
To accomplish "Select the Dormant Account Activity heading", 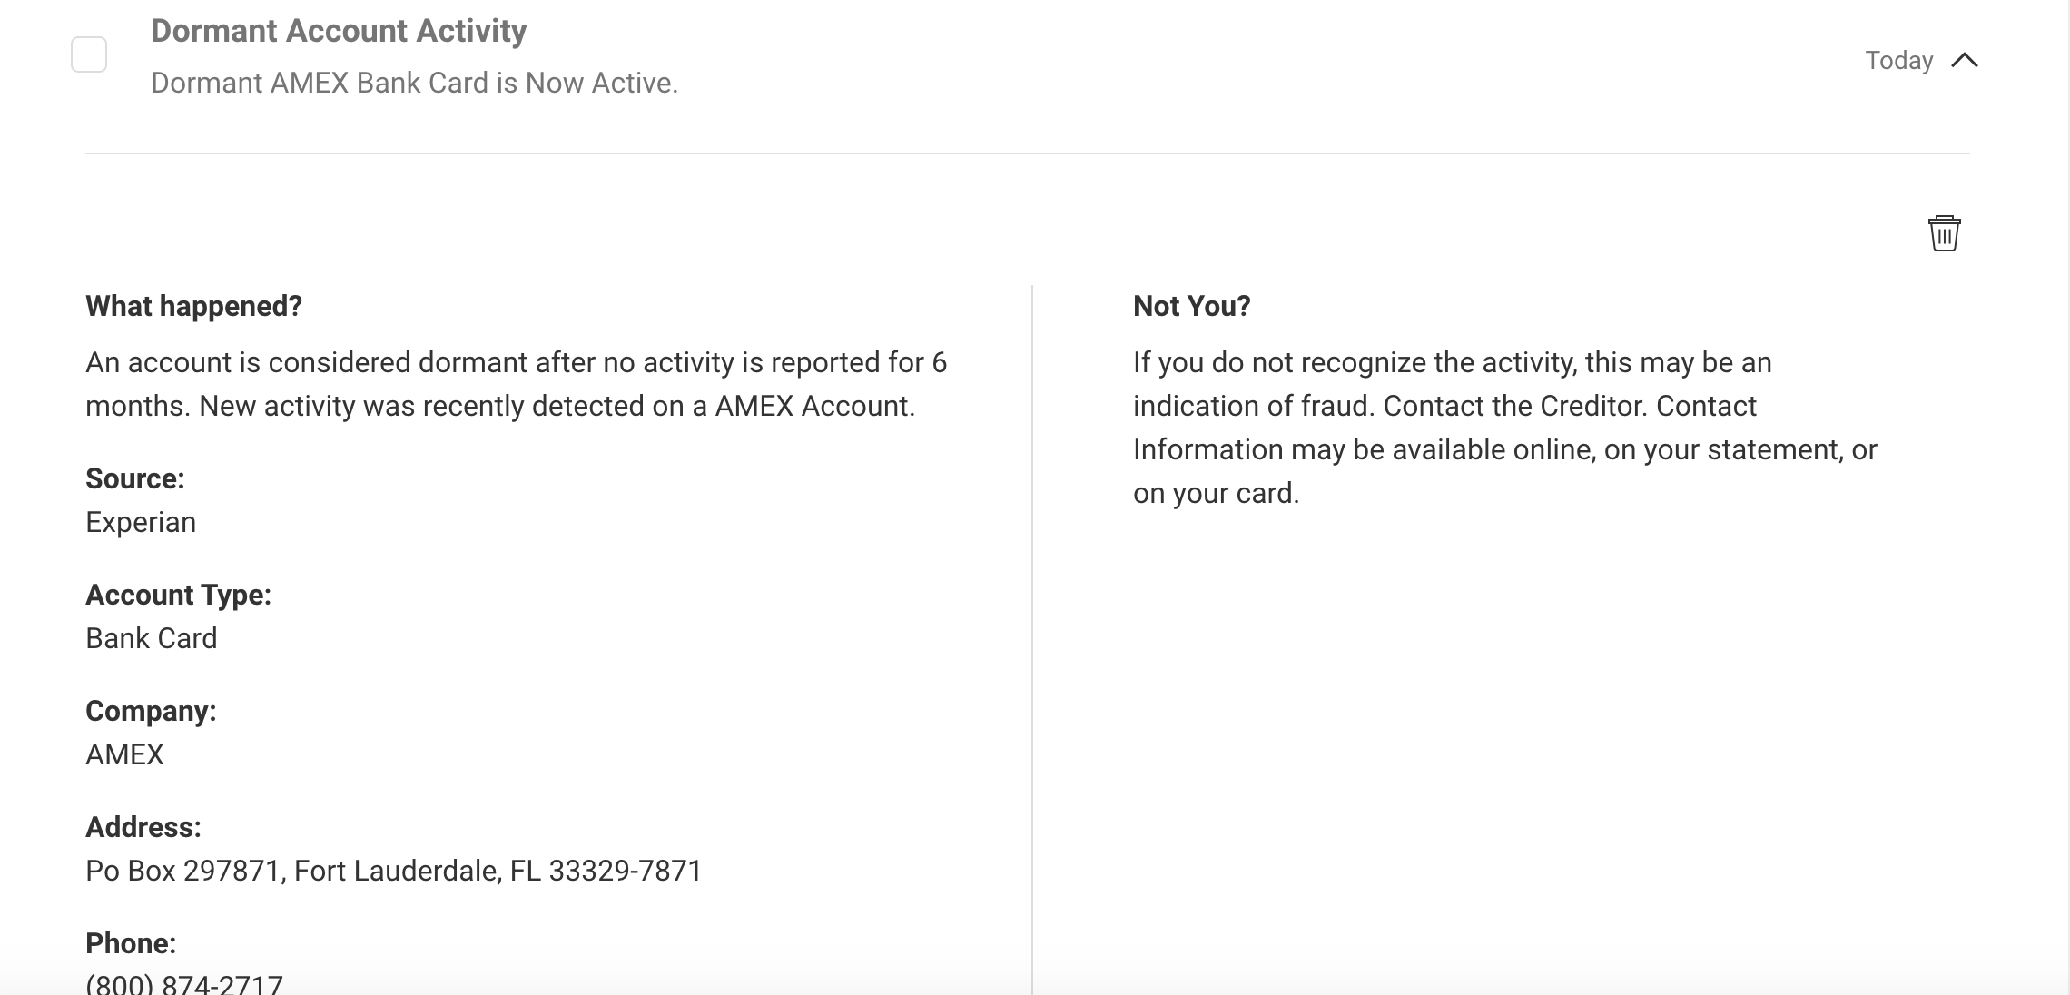I will click(x=338, y=30).
